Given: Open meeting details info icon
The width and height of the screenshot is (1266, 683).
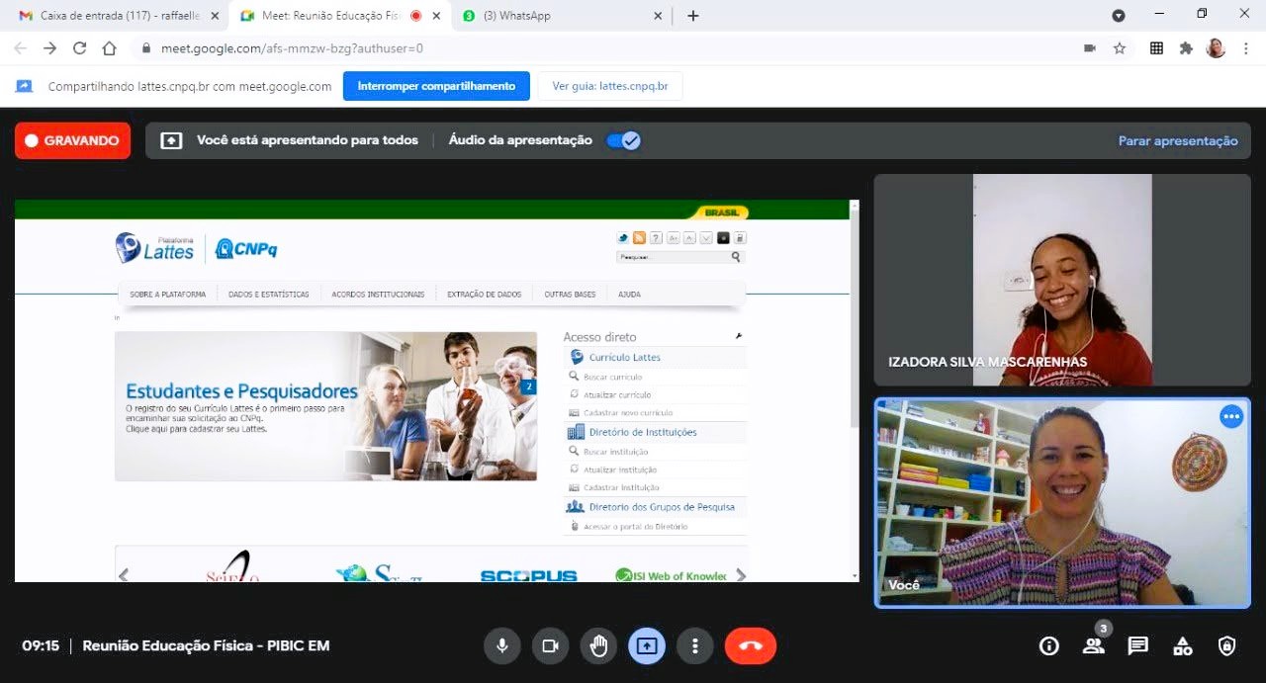Looking at the screenshot, I should click(1048, 645).
